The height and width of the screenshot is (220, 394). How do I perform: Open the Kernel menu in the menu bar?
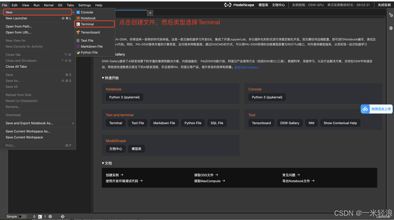[x=48, y=5]
